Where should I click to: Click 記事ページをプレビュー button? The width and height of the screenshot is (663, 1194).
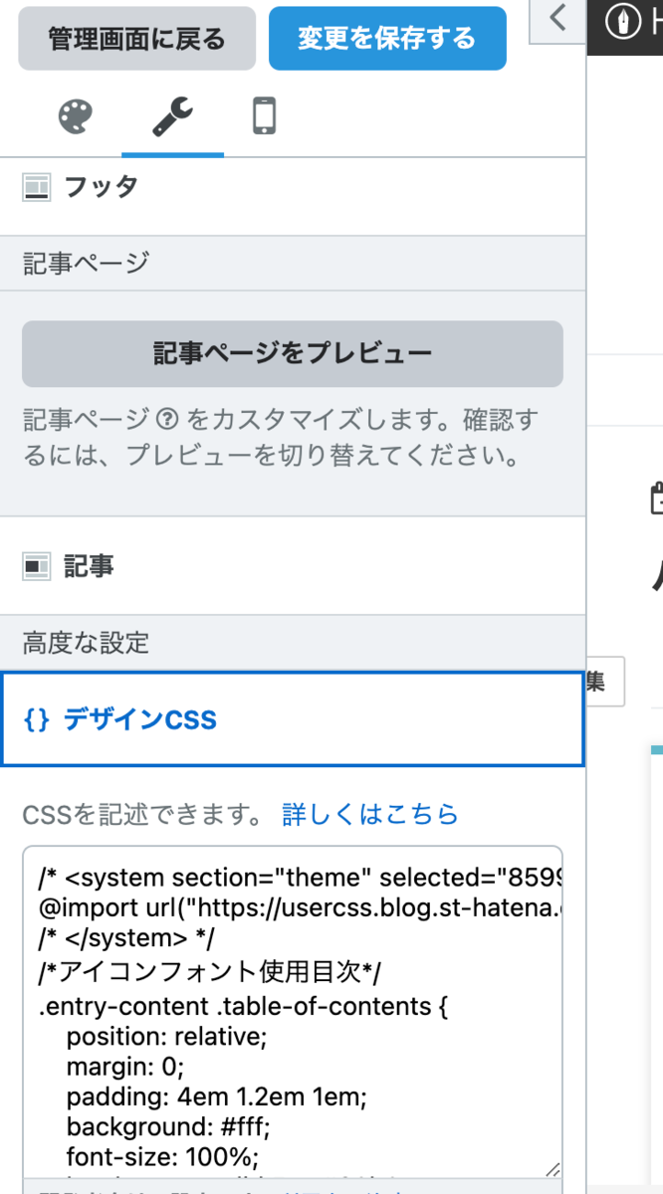click(x=292, y=353)
